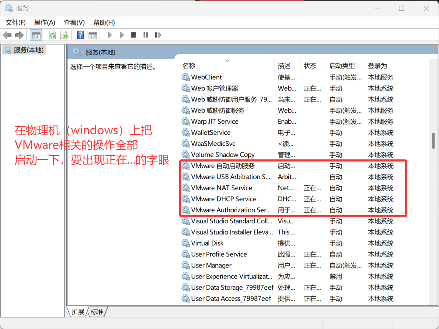This screenshot has height=329, width=439.
Task: Click 手动 startup type of VMware 自动启动服务
Action: coord(336,166)
